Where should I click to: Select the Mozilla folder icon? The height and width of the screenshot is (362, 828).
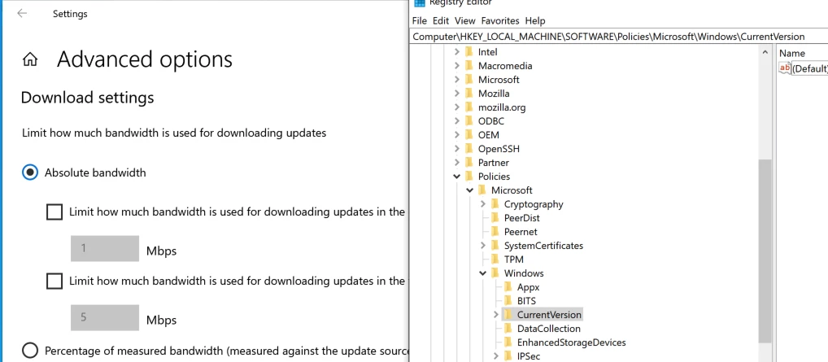pos(468,93)
